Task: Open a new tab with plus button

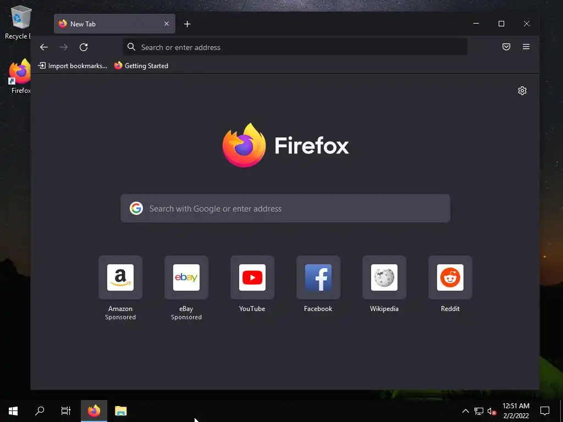Action: pos(187,24)
